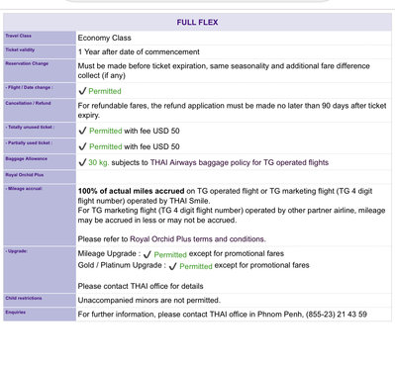This screenshot has width=395, height=366.
Task: Click the refund application 90 days text
Action: click(232, 111)
